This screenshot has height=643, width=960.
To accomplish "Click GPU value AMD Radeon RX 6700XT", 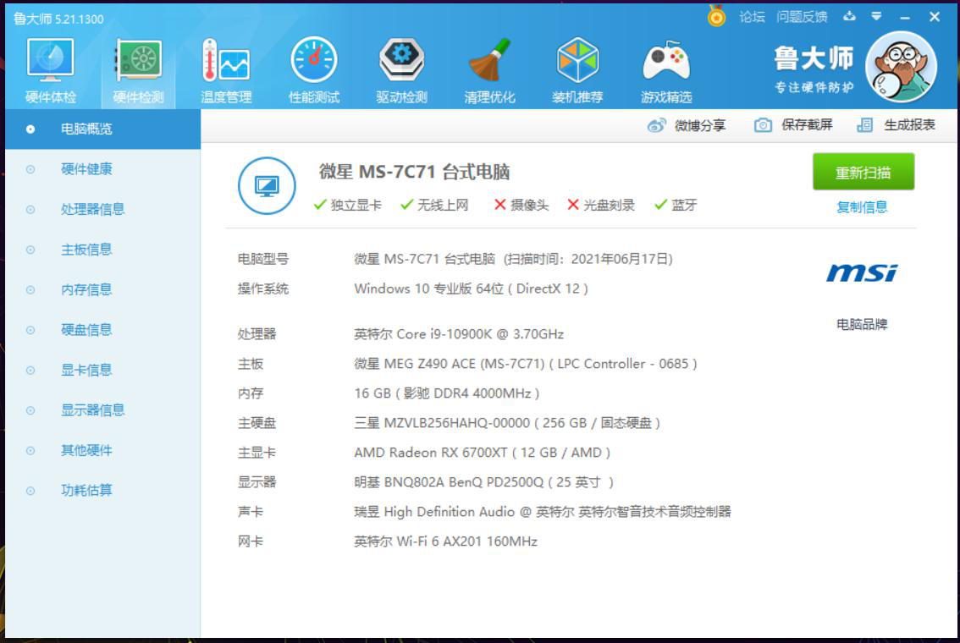I will pos(482,453).
